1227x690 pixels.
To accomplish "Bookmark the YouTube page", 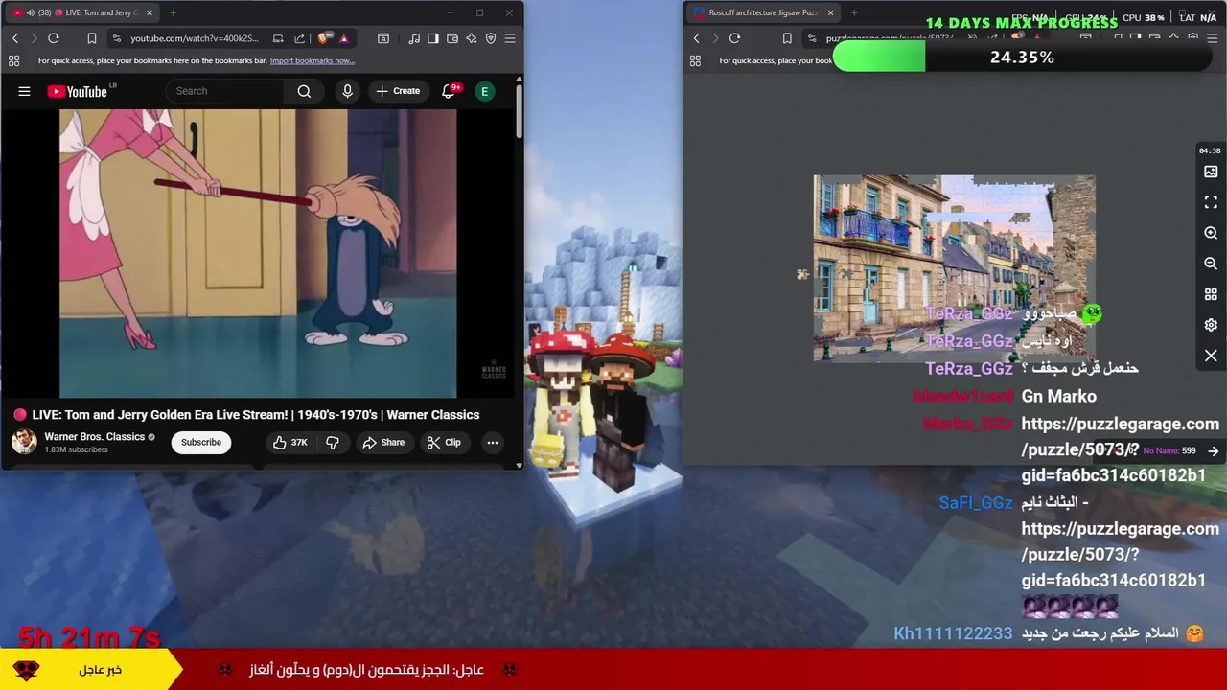I will click(x=92, y=38).
